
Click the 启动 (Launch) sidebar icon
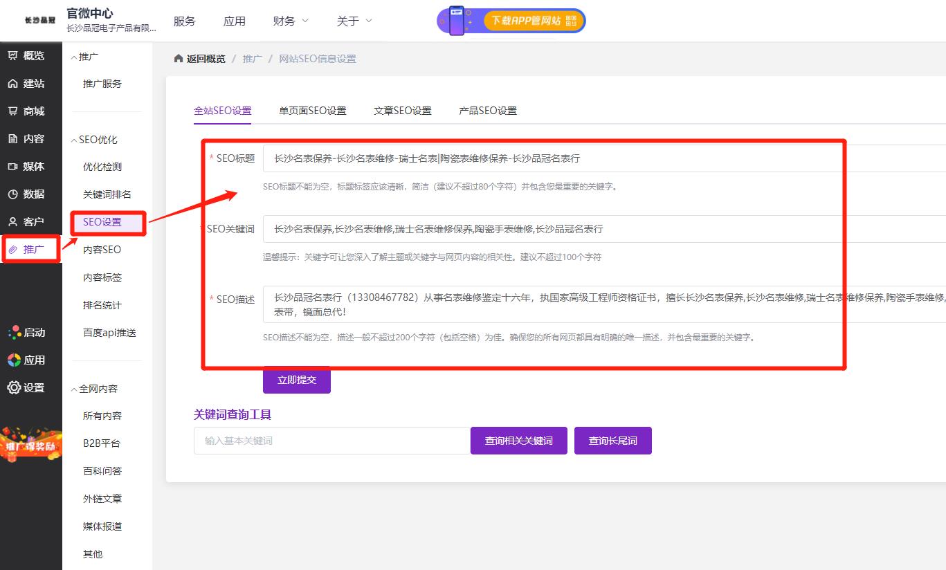pos(30,332)
